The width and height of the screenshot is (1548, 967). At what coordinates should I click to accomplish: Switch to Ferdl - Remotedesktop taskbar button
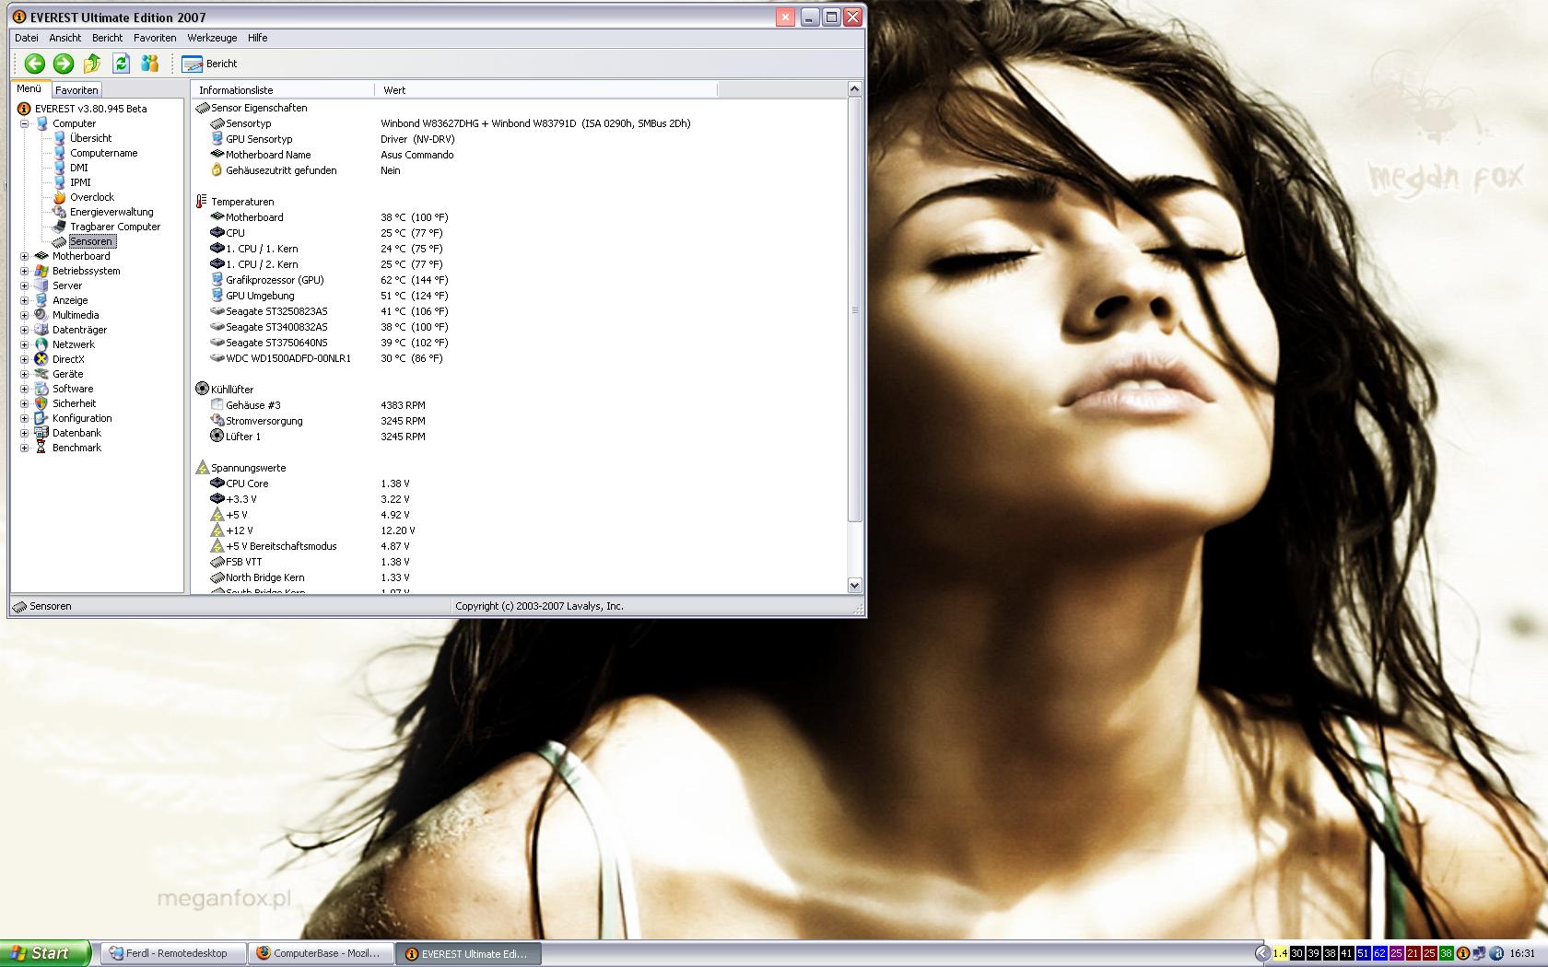point(174,954)
